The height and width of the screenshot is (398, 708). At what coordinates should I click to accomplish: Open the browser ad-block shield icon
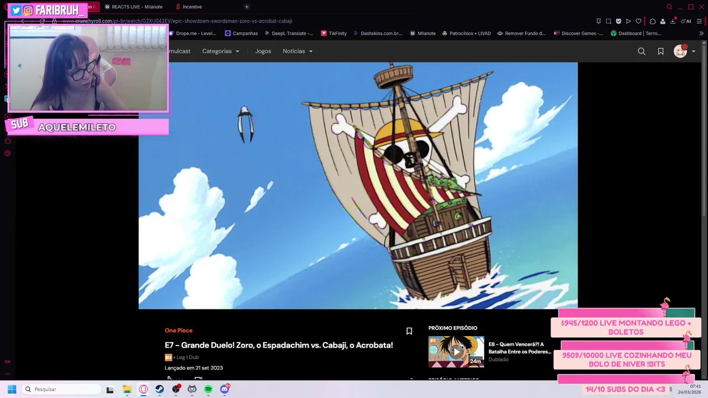tap(618, 21)
